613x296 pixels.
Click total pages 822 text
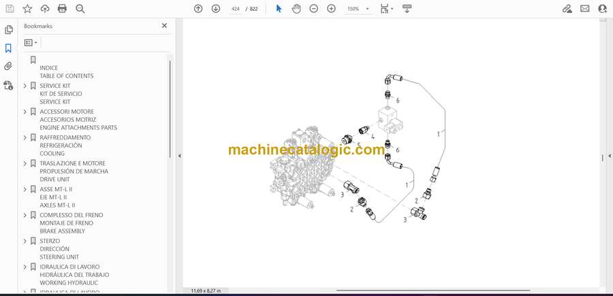[x=254, y=9]
